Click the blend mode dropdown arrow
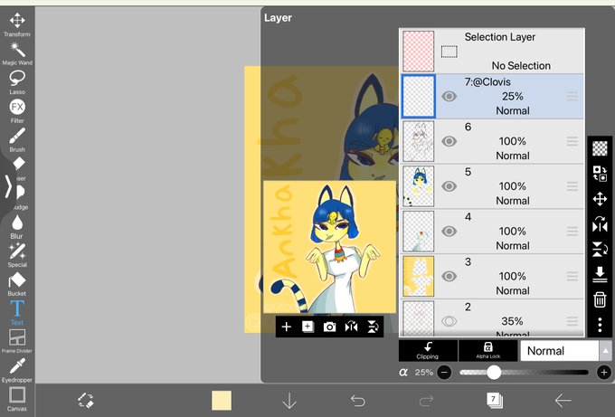 pos(605,351)
